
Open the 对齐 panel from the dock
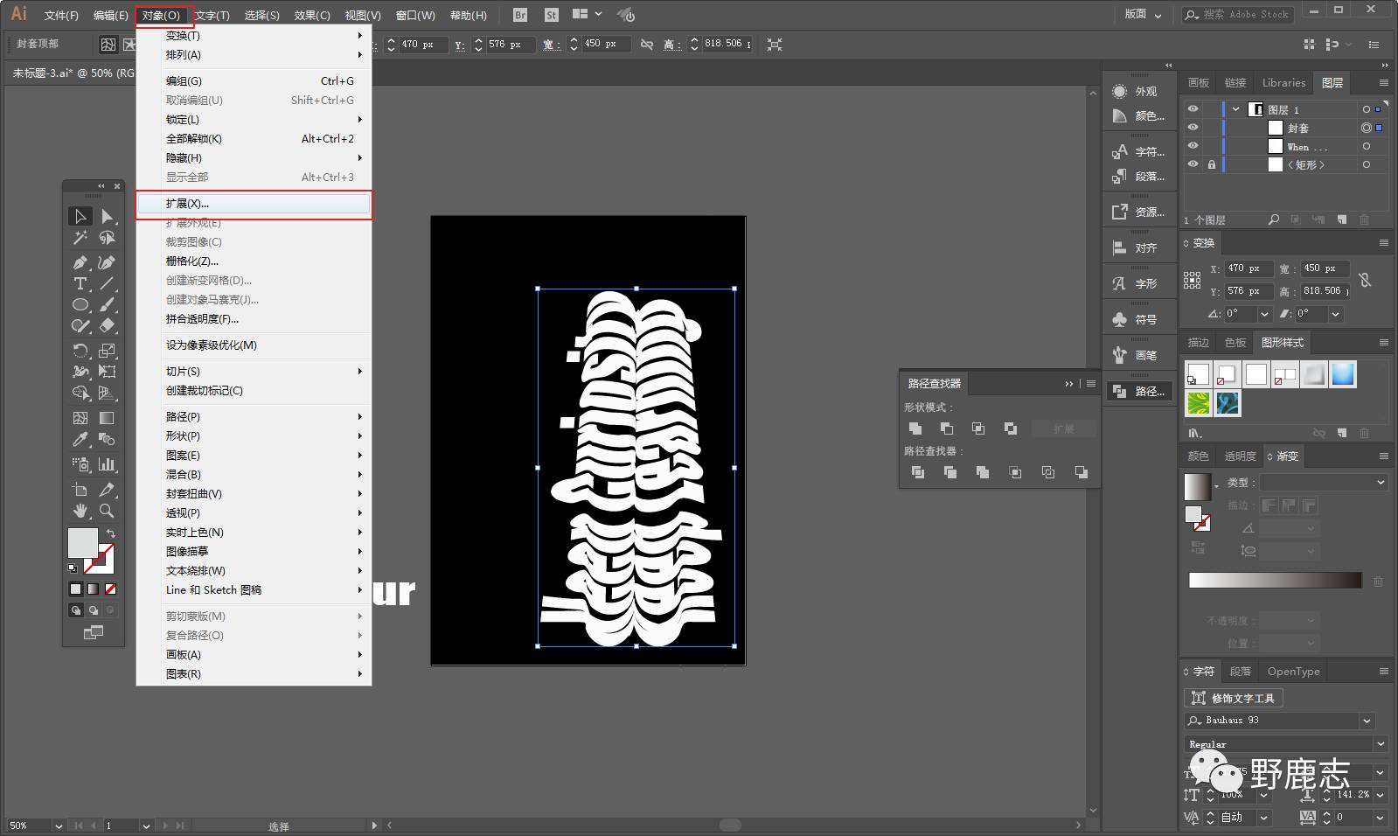(1137, 247)
